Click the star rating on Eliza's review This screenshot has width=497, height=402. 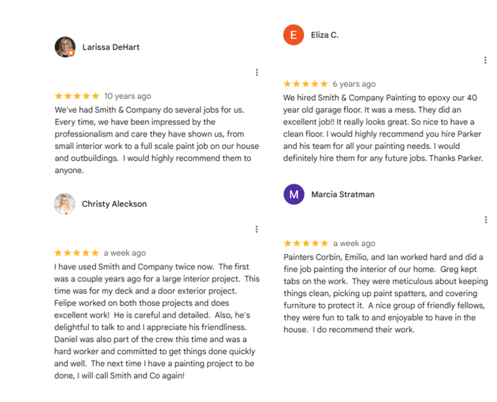[306, 84]
